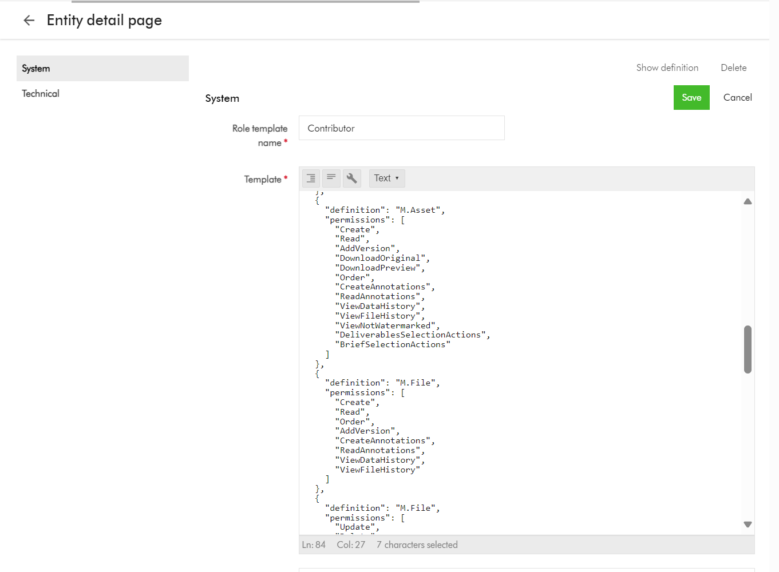
Task: Place cursor on "BriefSelectionActions" line
Action: (393, 344)
